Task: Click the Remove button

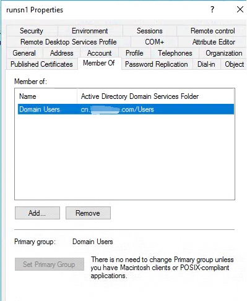Action: click(x=88, y=213)
